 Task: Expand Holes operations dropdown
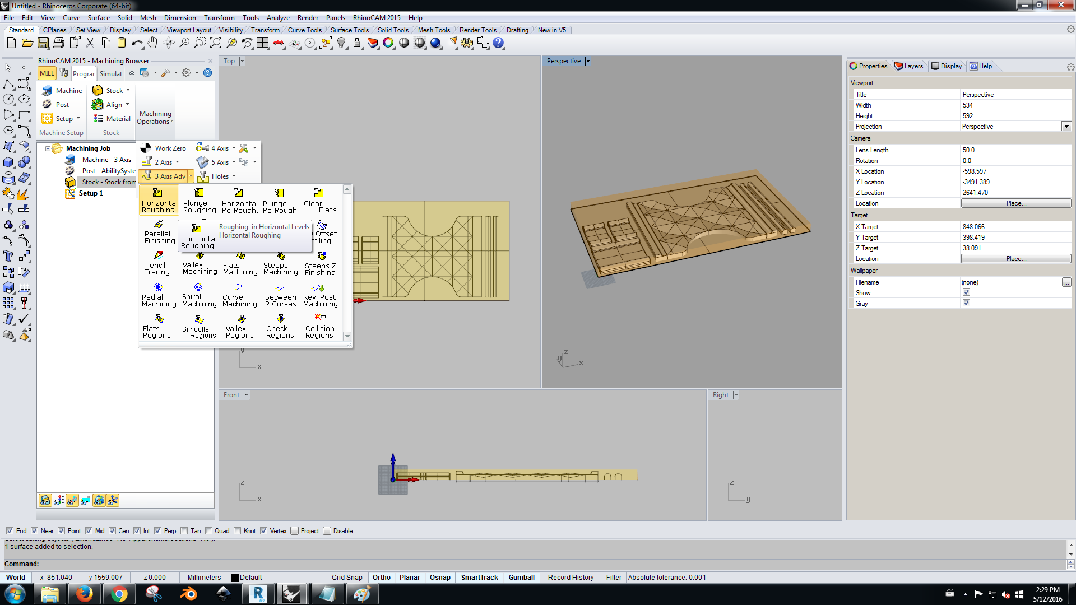[x=234, y=176]
